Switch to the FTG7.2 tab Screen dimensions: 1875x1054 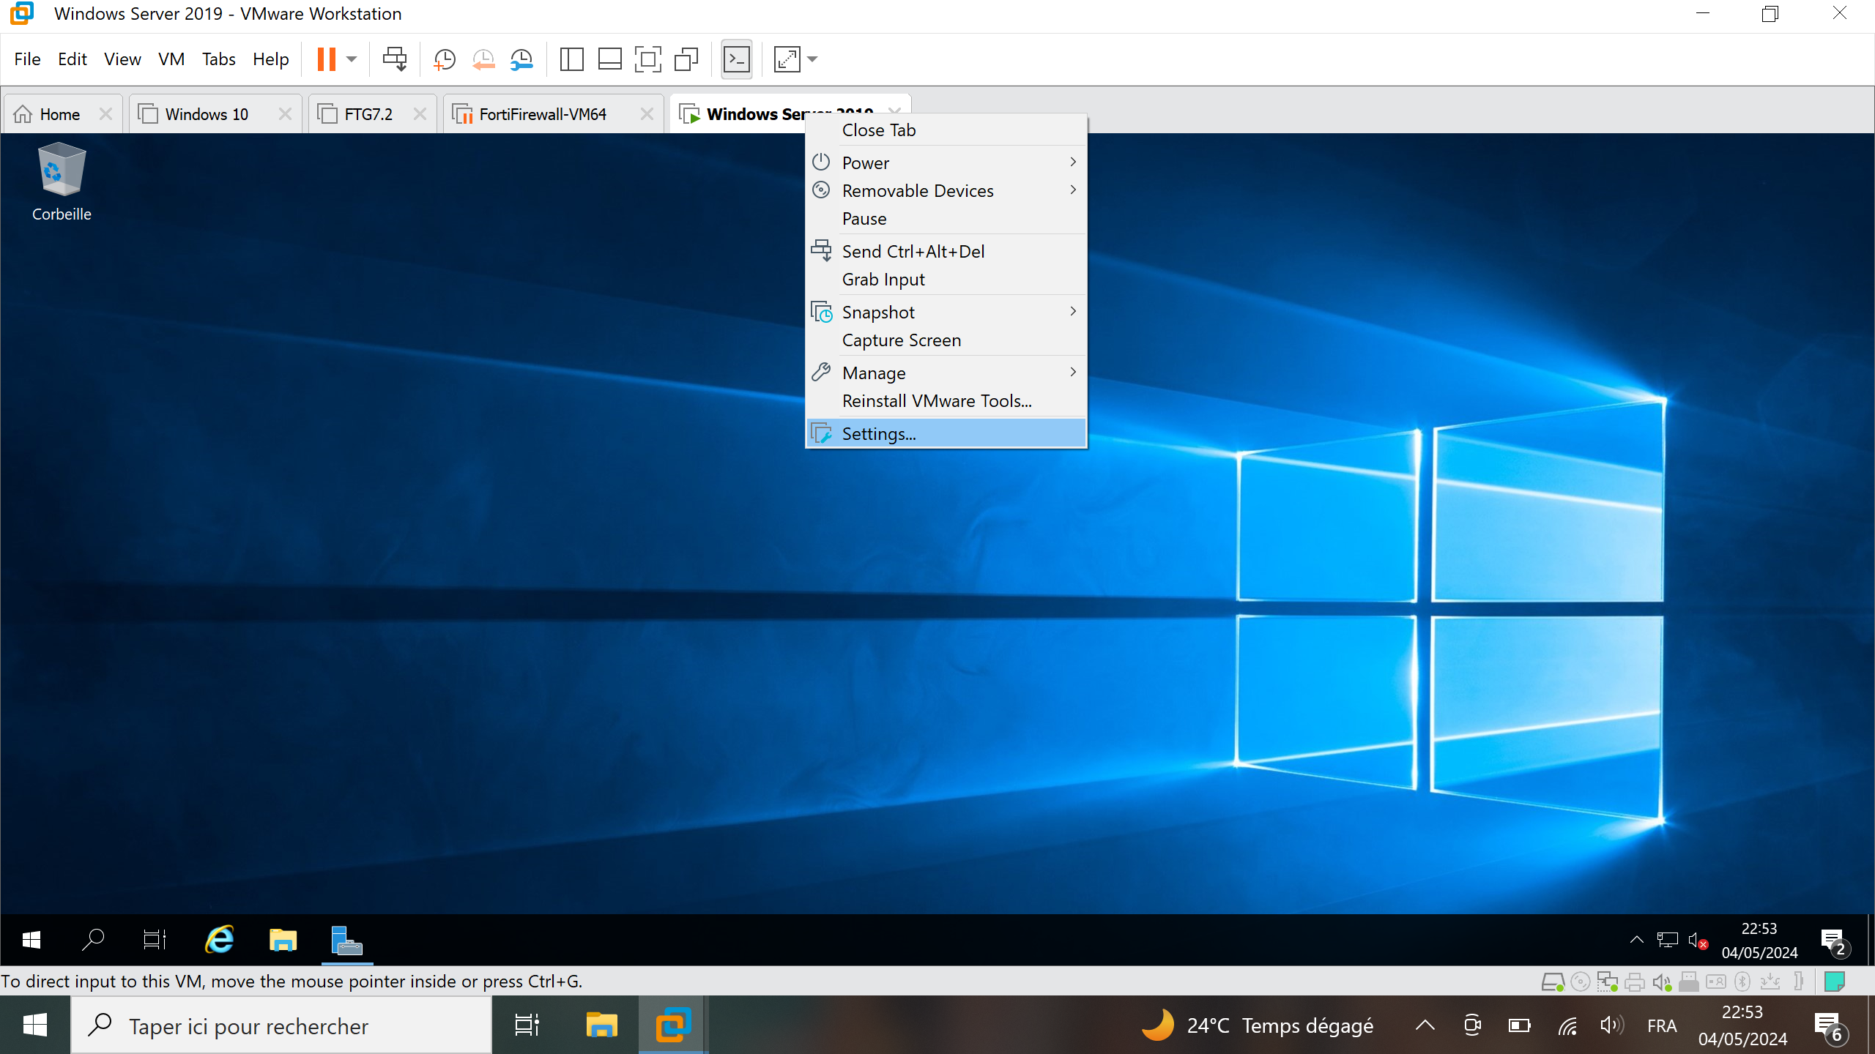click(368, 114)
